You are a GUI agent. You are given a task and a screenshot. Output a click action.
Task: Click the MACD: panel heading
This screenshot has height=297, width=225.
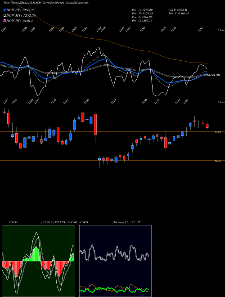13,222
